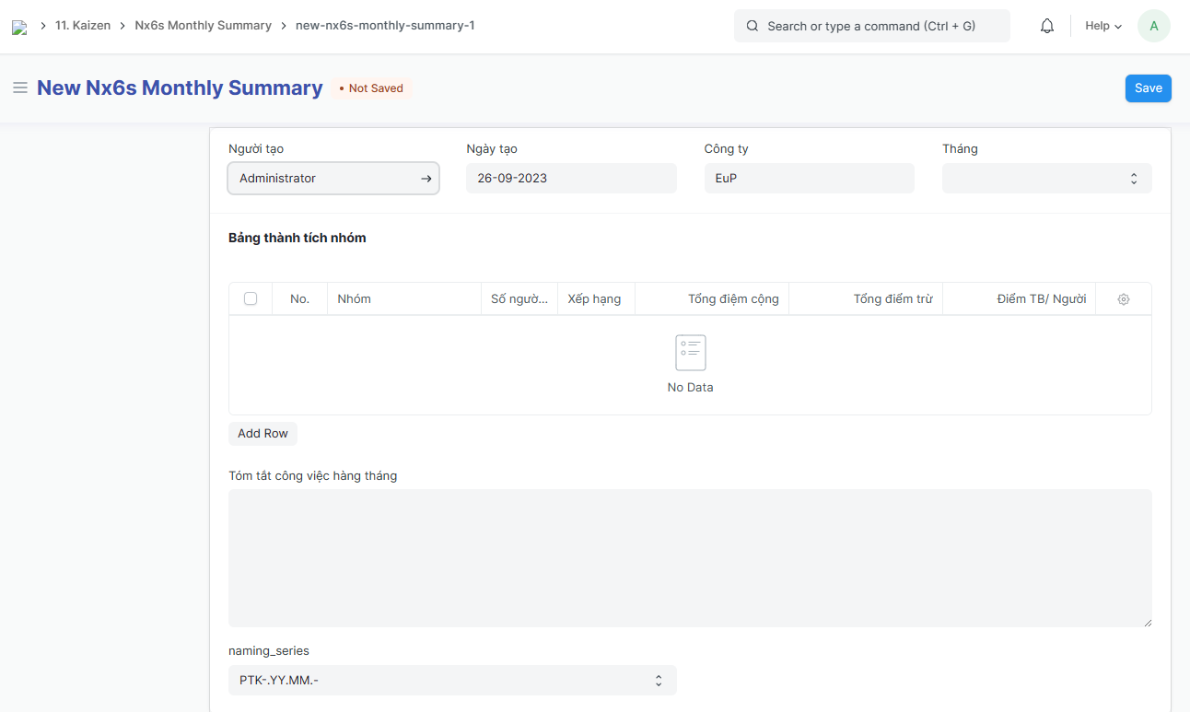Click the Not Saved status indicator
This screenshot has width=1190, height=712.
coord(371,88)
